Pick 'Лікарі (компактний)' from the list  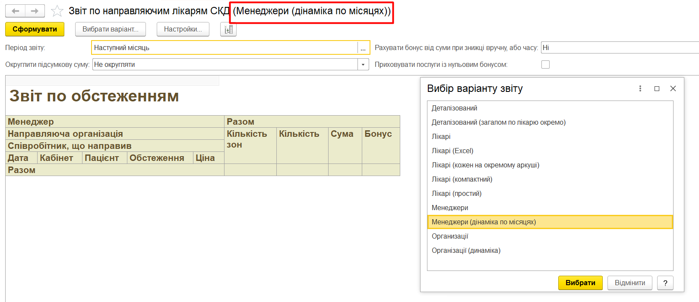point(462,179)
